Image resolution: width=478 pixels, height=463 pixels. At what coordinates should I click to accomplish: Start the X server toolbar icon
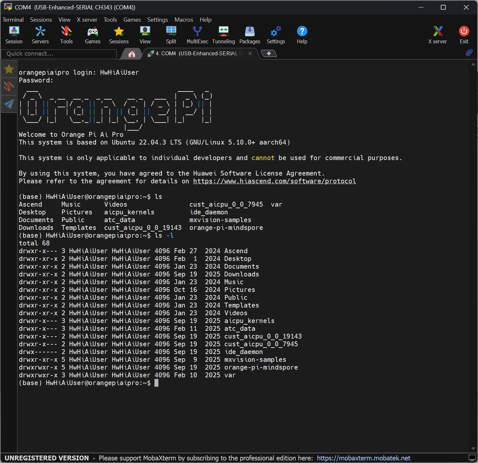pos(438,35)
